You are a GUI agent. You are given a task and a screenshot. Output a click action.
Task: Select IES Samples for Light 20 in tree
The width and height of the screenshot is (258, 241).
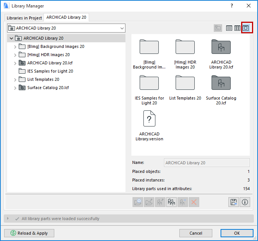click(x=50, y=71)
